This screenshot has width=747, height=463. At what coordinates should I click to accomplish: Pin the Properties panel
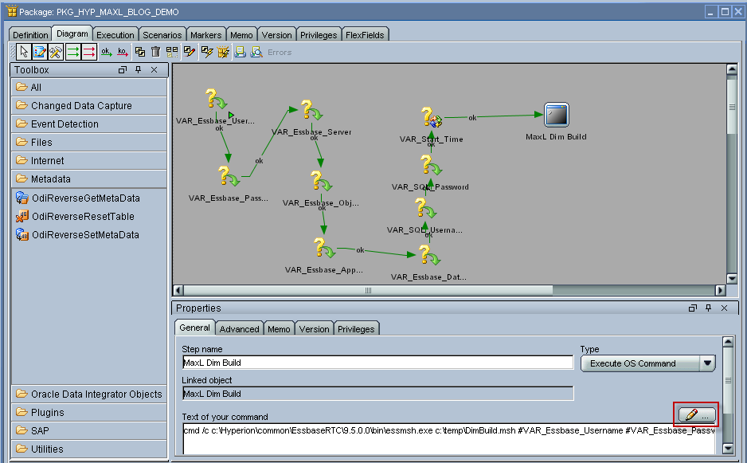point(709,308)
